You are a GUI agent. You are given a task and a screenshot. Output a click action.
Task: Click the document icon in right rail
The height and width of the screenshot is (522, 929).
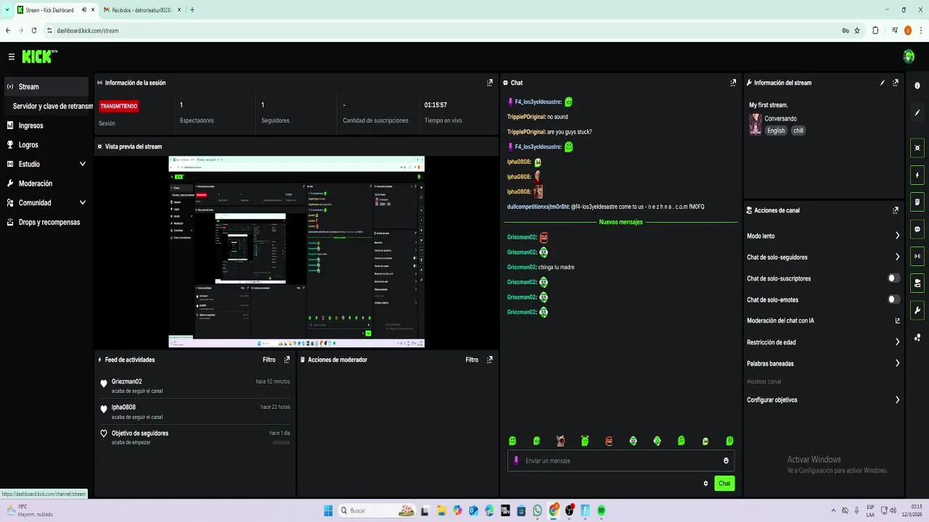[917, 202]
